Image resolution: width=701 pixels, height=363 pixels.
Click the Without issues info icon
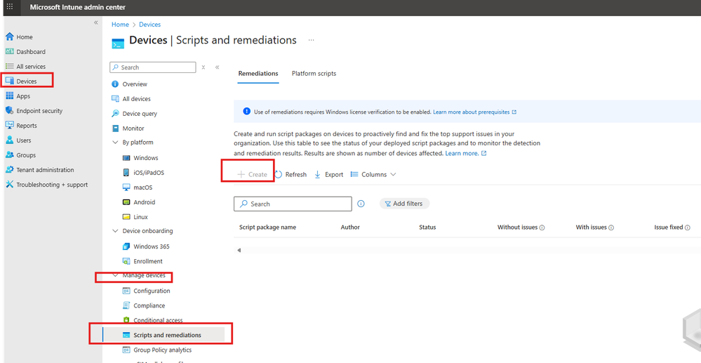pyautogui.click(x=542, y=227)
